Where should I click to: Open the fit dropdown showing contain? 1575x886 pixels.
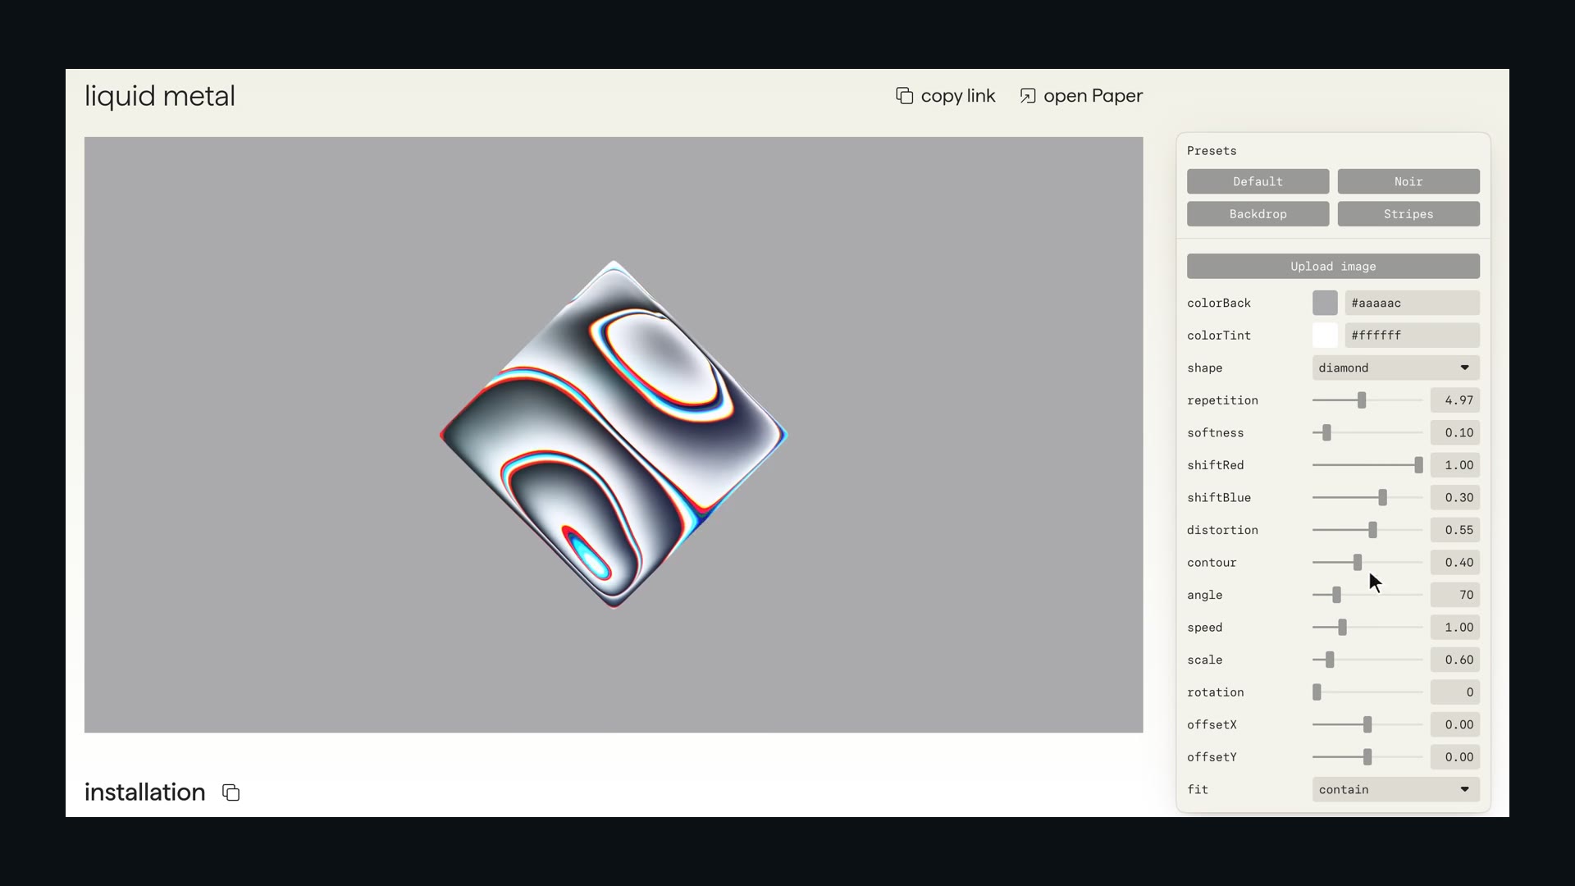(x=1395, y=789)
